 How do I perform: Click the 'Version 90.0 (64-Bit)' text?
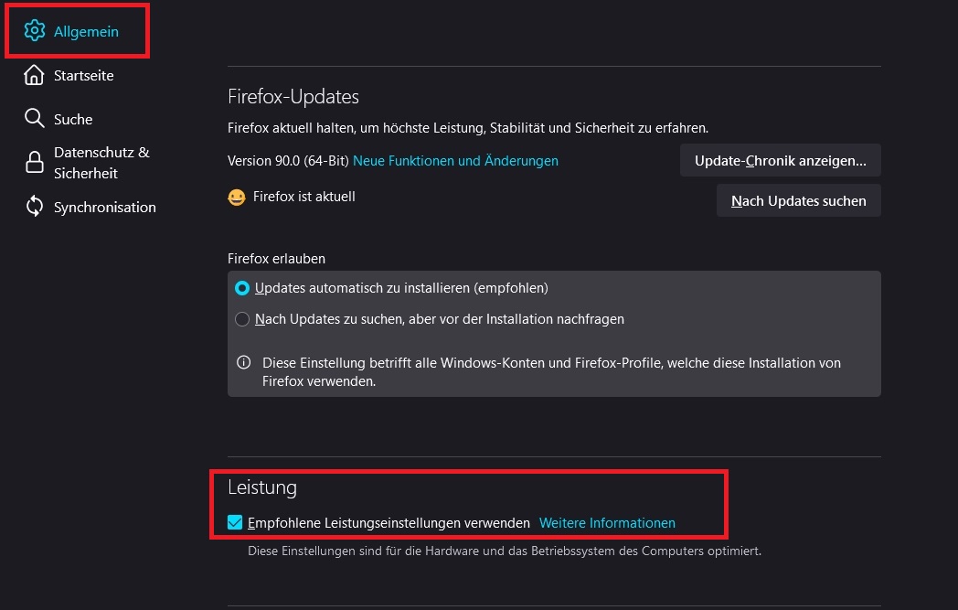click(x=288, y=161)
